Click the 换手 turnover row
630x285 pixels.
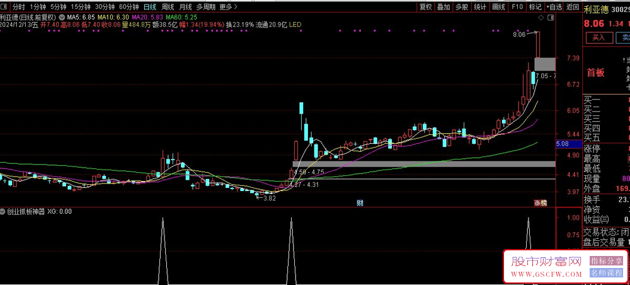pyautogui.click(x=606, y=199)
